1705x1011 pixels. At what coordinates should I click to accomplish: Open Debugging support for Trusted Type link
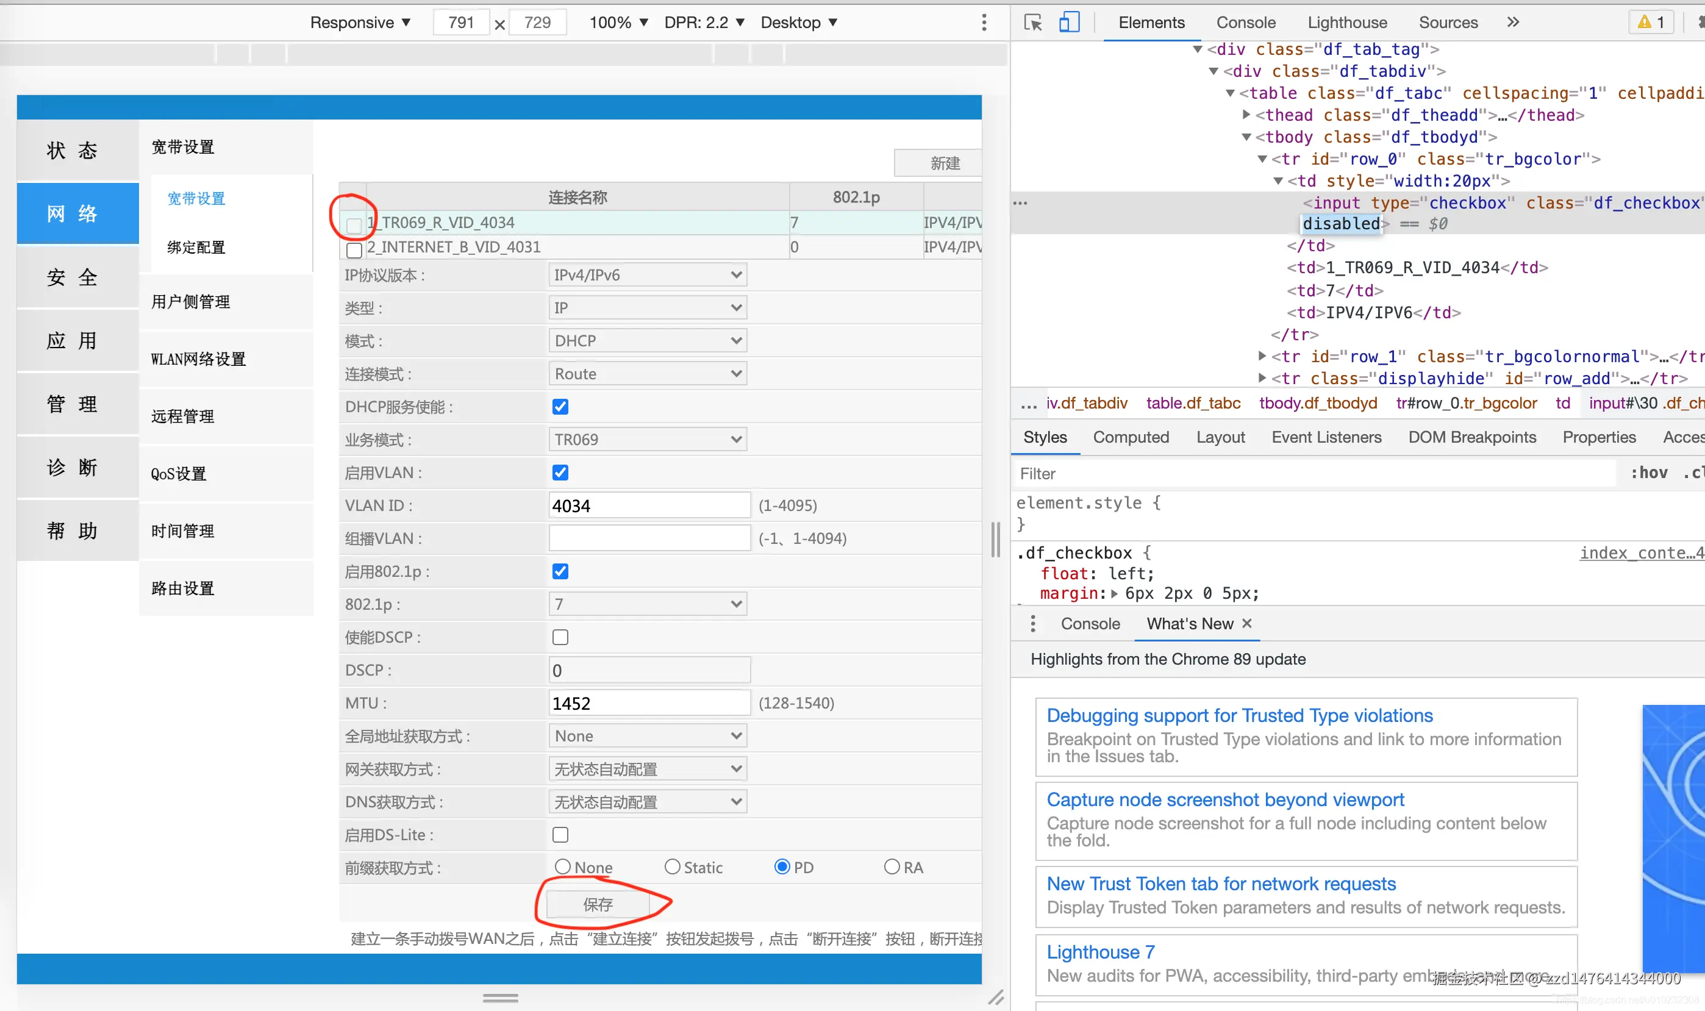(x=1239, y=715)
